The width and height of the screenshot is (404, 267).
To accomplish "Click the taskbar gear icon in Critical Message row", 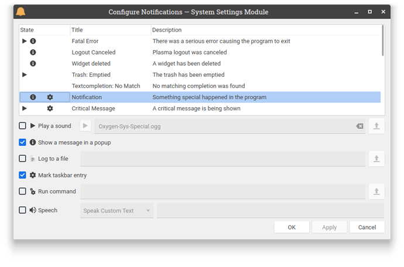I will (x=50, y=108).
